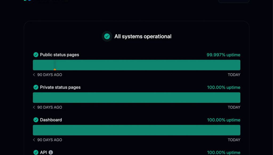Click the orange incident marker on Public status bar

(x=55, y=69)
